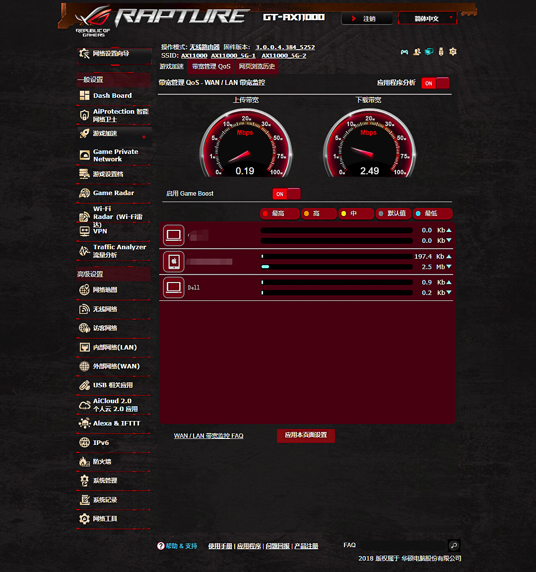Viewport: 536px width, 572px height.
Task: Switch to 带宽管理 QoS tab
Action: click(x=211, y=67)
